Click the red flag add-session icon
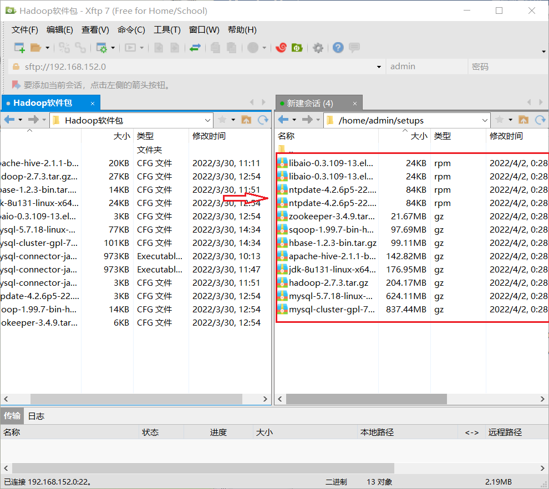This screenshot has height=489, width=549. (16, 85)
